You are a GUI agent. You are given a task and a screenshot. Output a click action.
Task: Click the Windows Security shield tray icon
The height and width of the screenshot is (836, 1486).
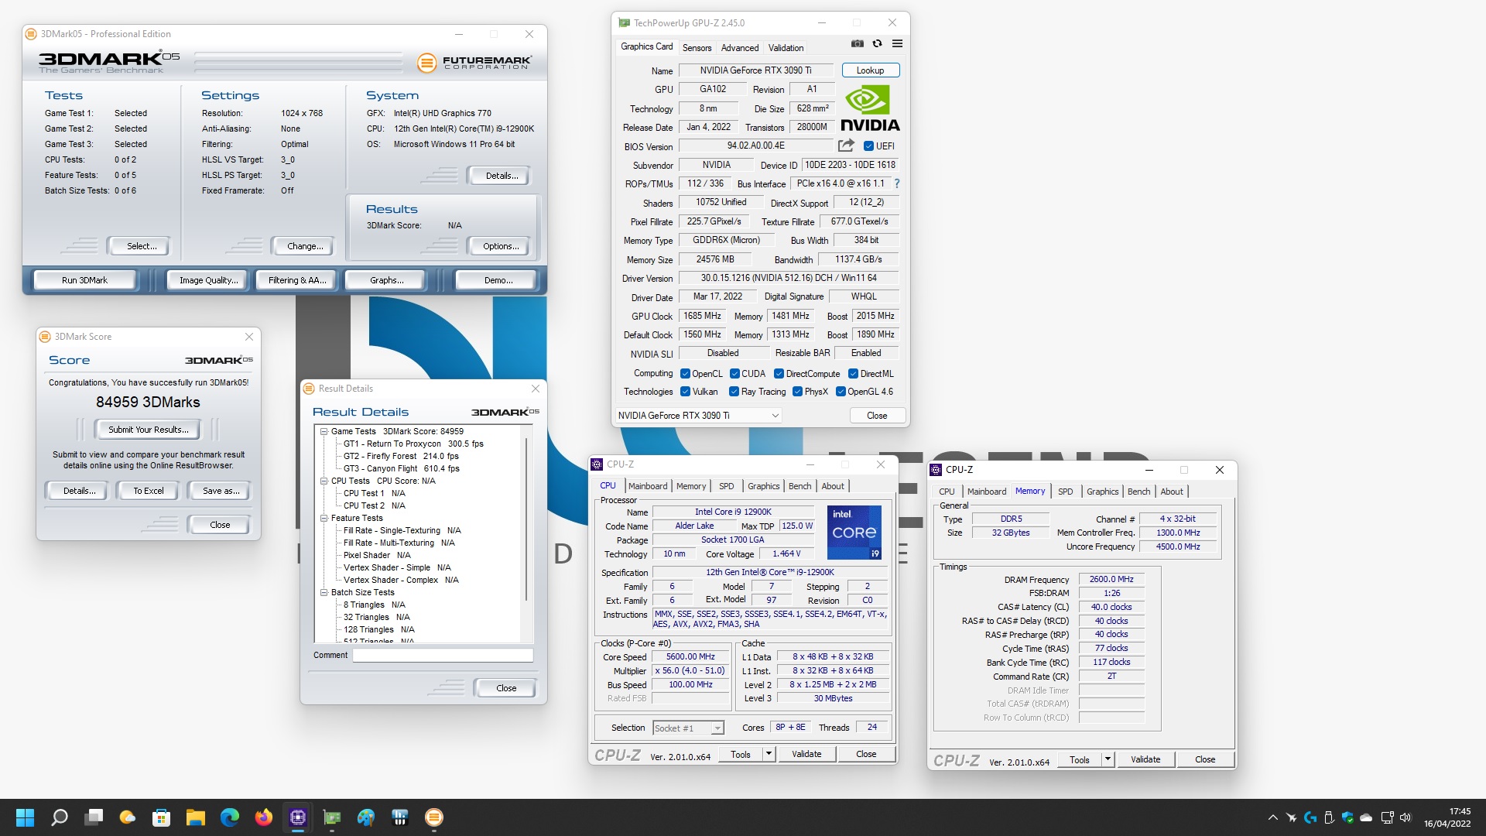click(x=1347, y=817)
